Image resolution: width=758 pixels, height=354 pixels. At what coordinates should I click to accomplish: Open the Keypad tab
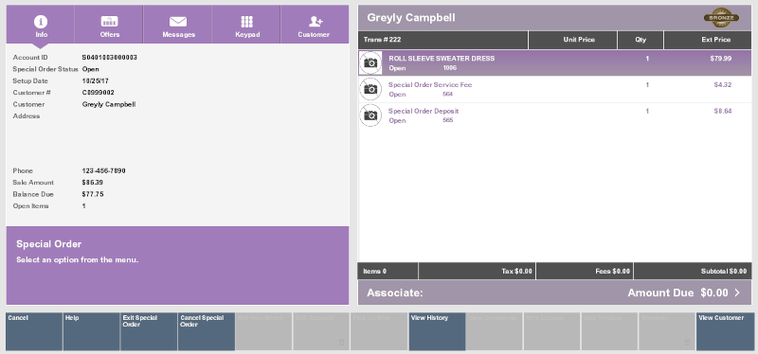pyautogui.click(x=246, y=26)
